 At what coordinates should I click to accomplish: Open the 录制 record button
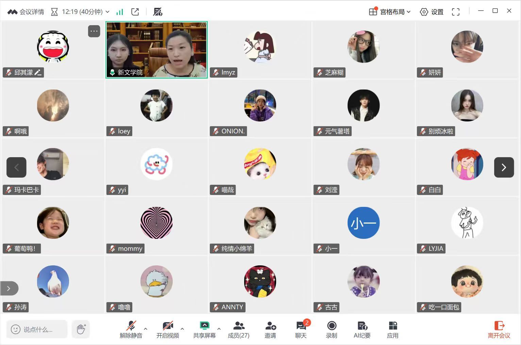point(332,329)
